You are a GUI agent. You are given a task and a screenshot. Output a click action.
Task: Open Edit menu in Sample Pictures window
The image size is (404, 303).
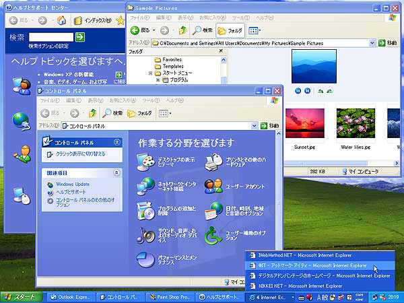click(x=164, y=18)
